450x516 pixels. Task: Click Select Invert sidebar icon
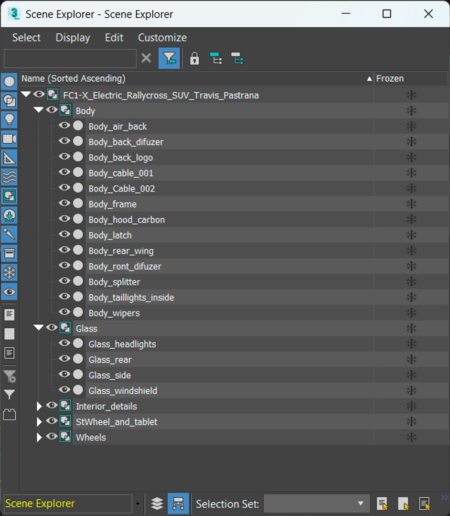tap(9, 353)
